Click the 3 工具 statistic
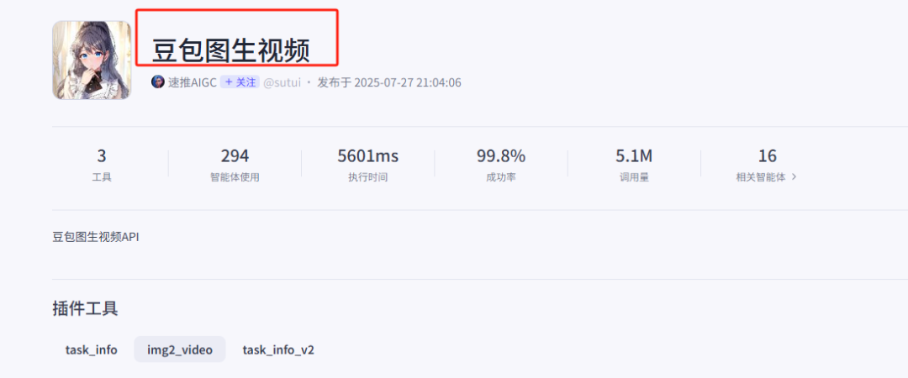Viewport: 908px width, 378px height. [102, 165]
